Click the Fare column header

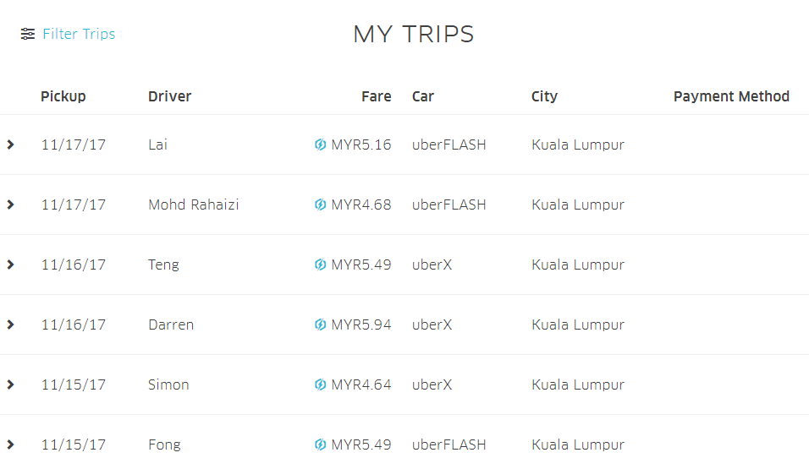(x=376, y=96)
